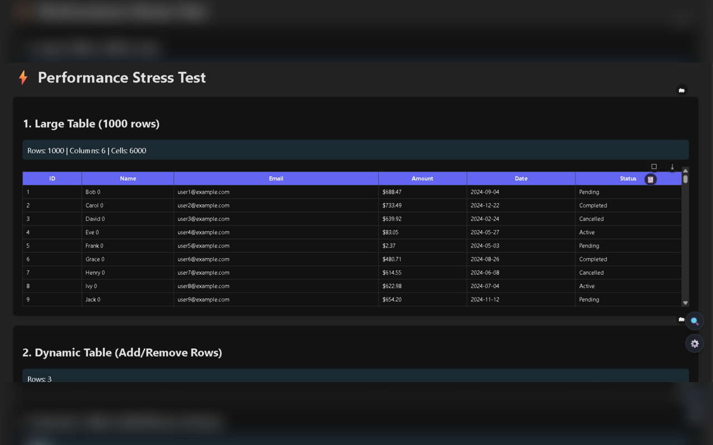Click Completed status in Carol 0 row
Viewport: 713px width, 445px height.
point(628,205)
